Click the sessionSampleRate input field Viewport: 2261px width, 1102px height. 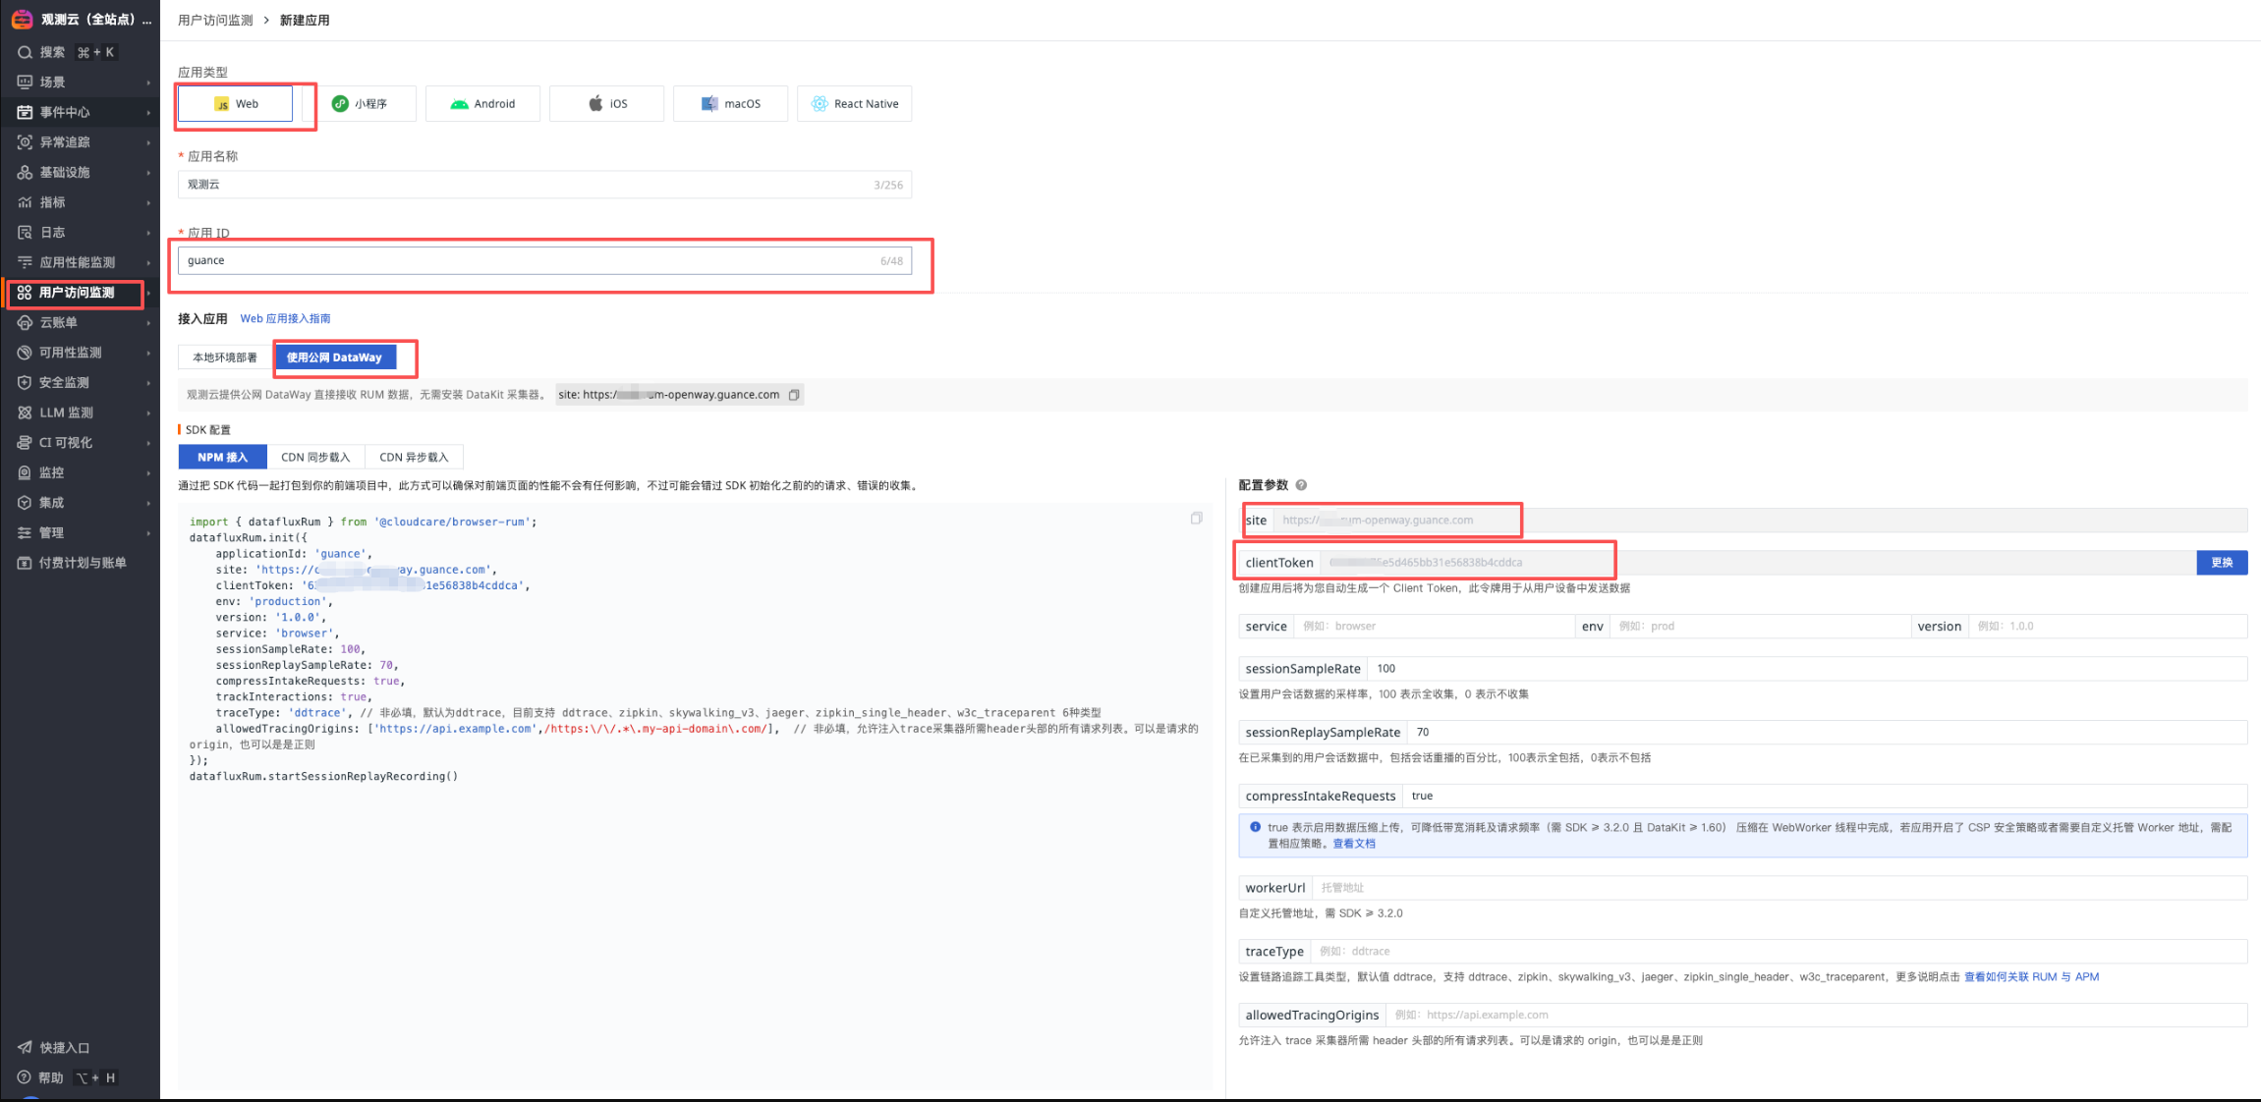[x=1806, y=669]
